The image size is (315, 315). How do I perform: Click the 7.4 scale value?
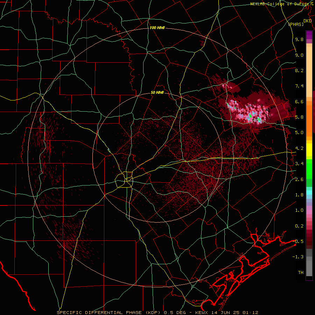[x=299, y=86]
